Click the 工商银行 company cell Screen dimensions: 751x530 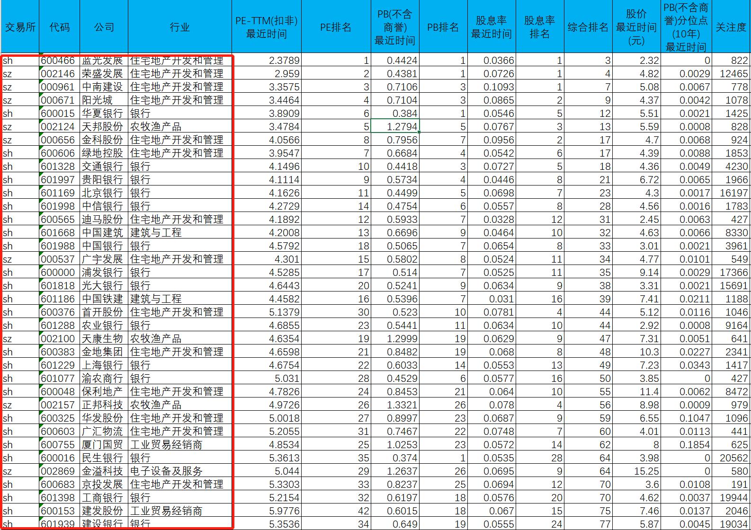104,497
